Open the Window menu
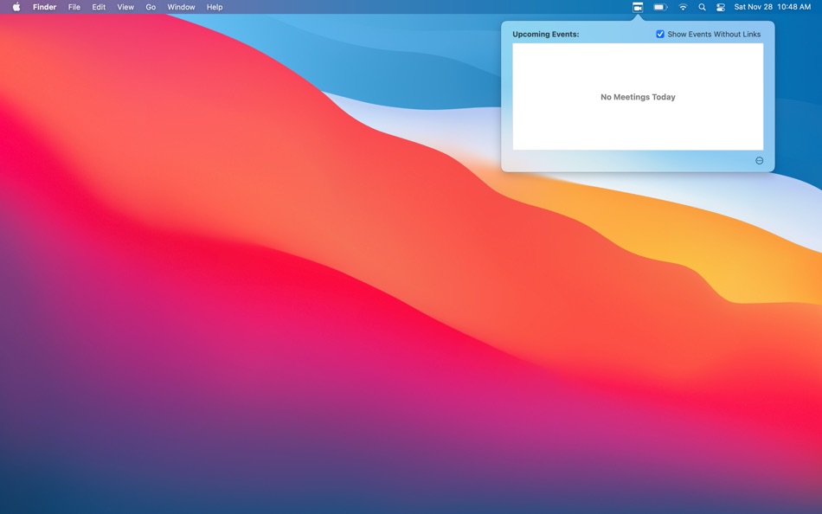822x514 pixels. (x=181, y=7)
